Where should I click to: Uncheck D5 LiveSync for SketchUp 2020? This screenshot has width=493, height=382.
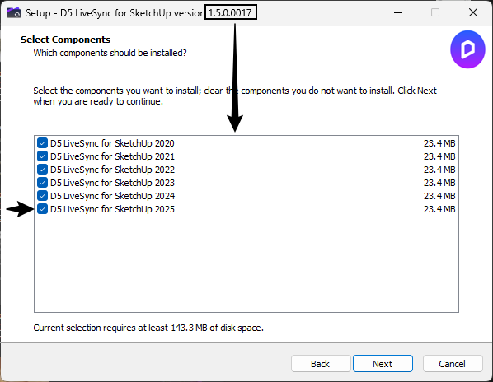[x=42, y=143]
